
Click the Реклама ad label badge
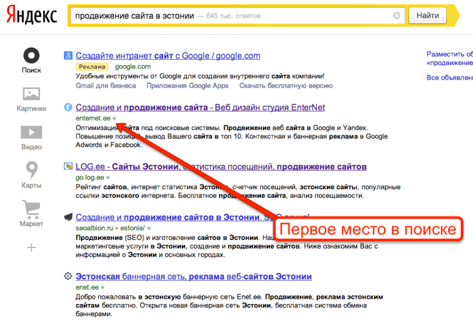92,67
